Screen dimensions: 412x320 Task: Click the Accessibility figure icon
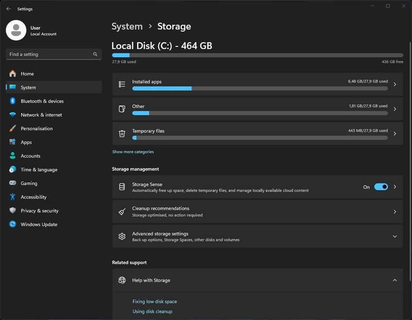click(12, 197)
